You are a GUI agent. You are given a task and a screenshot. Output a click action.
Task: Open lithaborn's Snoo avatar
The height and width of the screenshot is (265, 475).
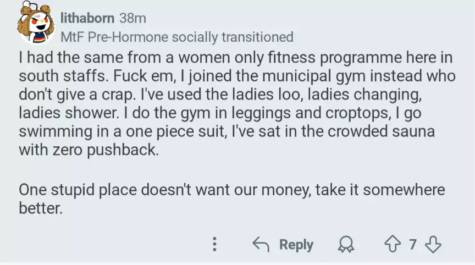(36, 24)
